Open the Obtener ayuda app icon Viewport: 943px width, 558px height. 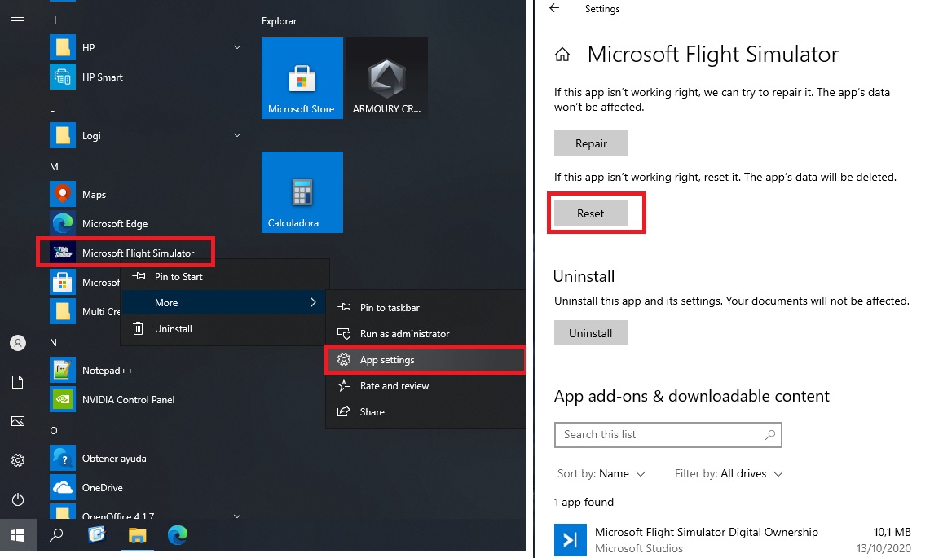pyautogui.click(x=63, y=458)
